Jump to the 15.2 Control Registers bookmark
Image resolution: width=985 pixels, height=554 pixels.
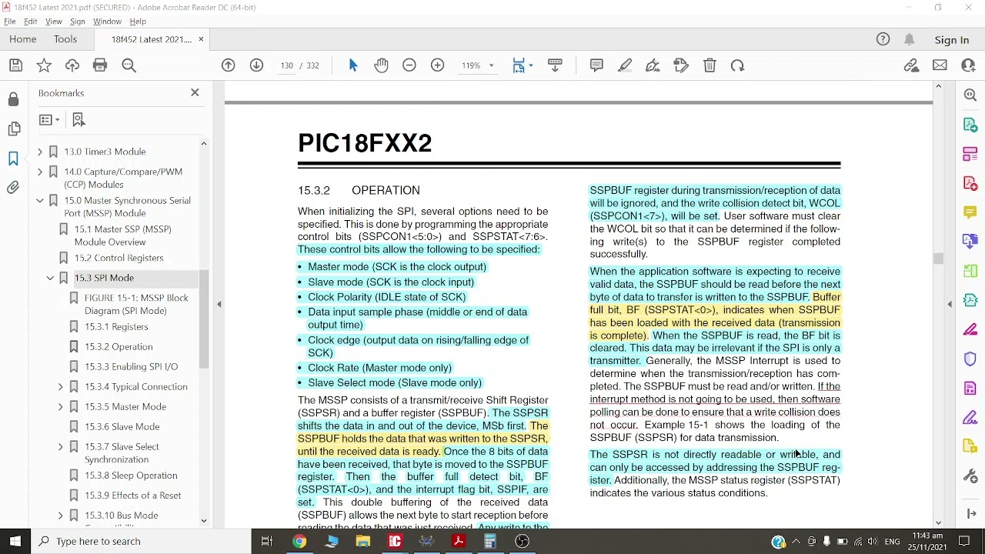(119, 258)
